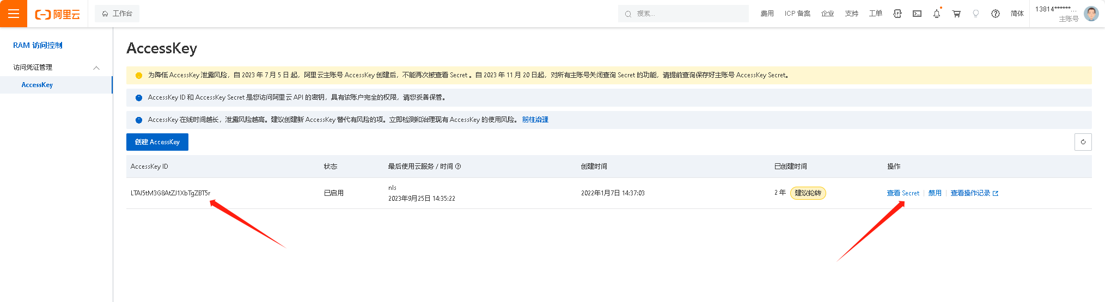Open the 支持 menu

[x=852, y=14]
